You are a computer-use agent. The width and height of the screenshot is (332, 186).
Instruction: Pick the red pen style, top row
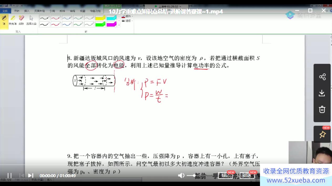tap(56, 18)
